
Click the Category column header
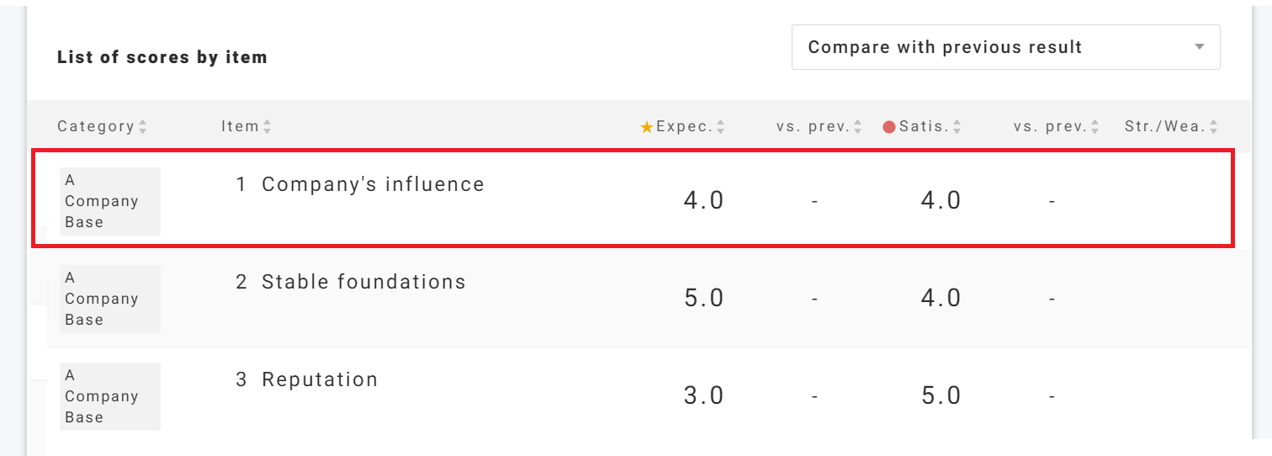(95, 127)
